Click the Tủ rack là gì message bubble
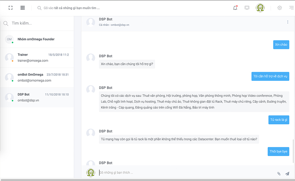The image size is (295, 181). click(x=279, y=120)
